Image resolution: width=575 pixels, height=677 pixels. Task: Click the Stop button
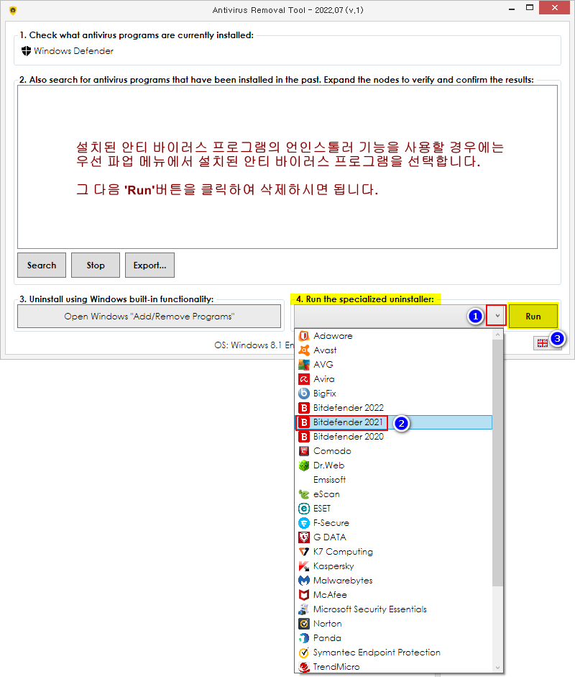tap(96, 265)
